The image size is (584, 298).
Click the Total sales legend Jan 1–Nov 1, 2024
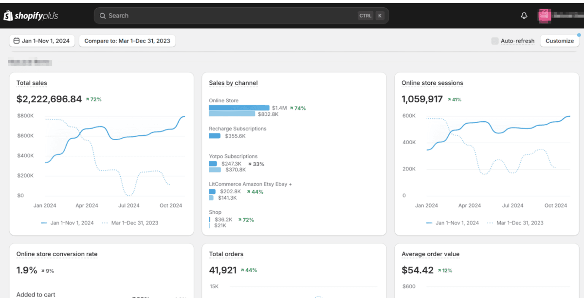coord(67,223)
